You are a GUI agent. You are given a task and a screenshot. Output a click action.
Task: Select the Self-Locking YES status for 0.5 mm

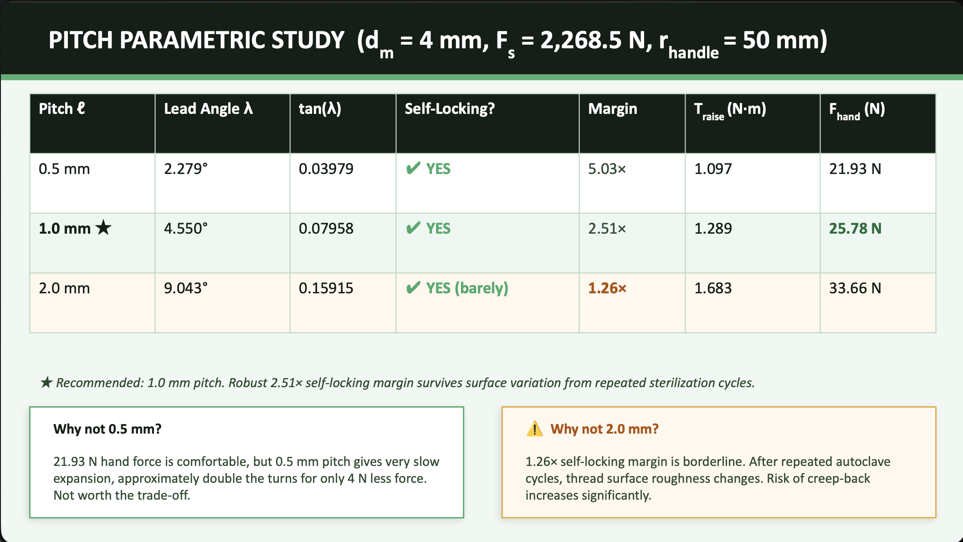437,169
